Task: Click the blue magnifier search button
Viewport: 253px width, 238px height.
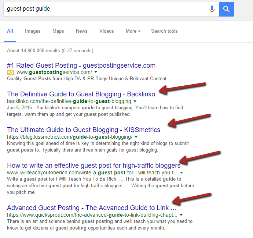Action: point(226,9)
